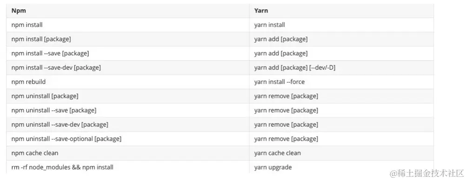The image size is (467, 181).
Task: Click 'npm uninstall [package]' row entry
Action: (x=127, y=96)
